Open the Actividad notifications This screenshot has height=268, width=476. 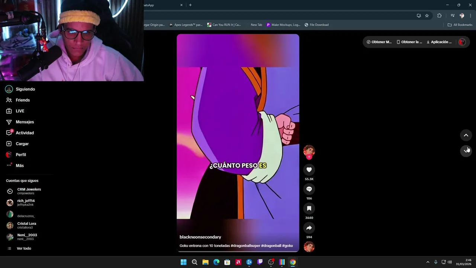20,133
